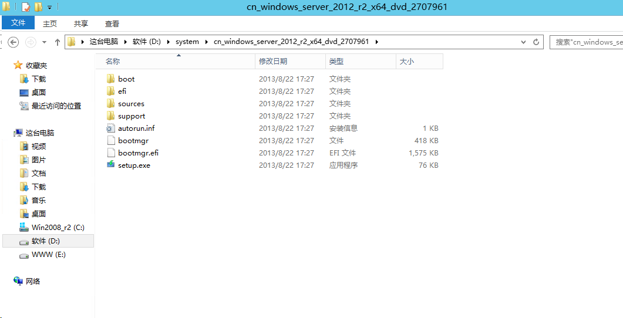Click the EFI 文件 type of bootmgr.efi
Viewport: 623px width, 318px height.
tap(342, 153)
